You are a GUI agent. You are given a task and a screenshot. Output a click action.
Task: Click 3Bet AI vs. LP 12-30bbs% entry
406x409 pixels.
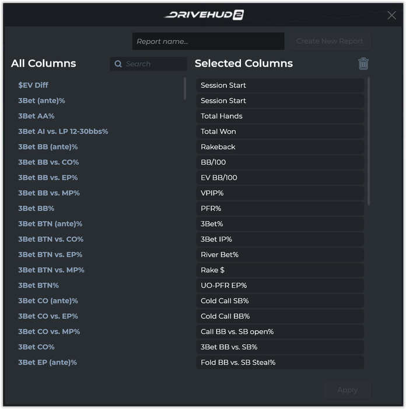(x=63, y=131)
